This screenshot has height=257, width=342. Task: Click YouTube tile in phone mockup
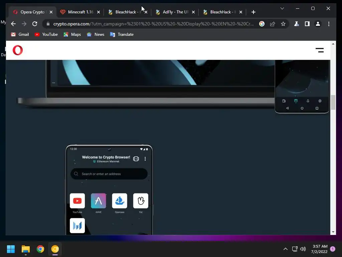(77, 201)
